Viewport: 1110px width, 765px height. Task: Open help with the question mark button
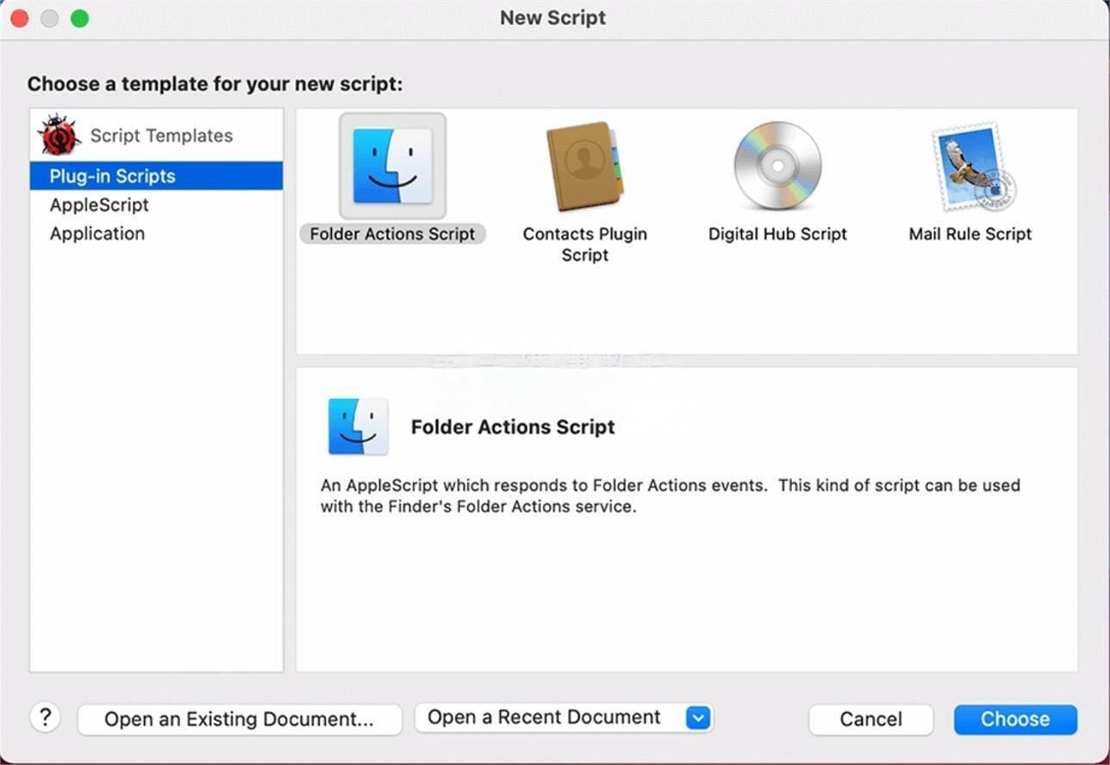click(x=46, y=718)
